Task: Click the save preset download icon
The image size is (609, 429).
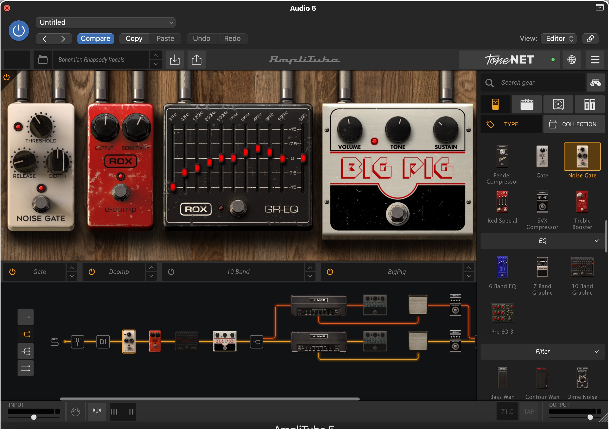Action: pyautogui.click(x=175, y=60)
